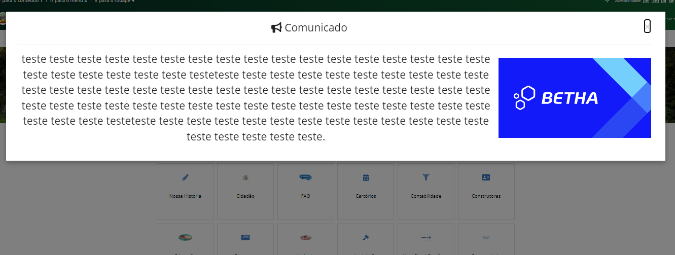Screen dimensions: 675x255
Task: Click the FAQ speech-bubble icon
Action: (x=305, y=177)
